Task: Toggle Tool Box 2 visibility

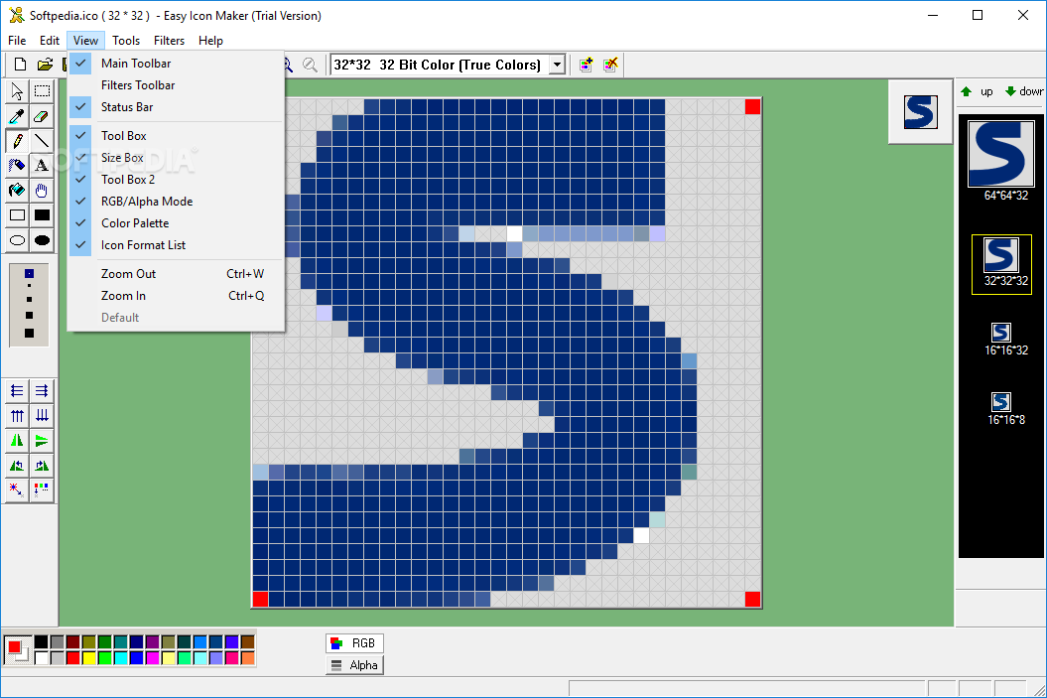Action: coord(177,179)
